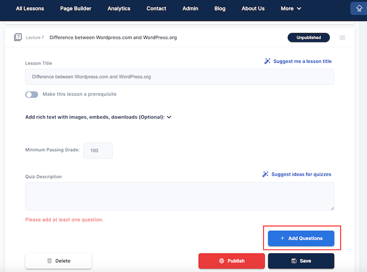This screenshot has width=367, height=272.
Task: Publish the lesson
Action: tap(232, 261)
